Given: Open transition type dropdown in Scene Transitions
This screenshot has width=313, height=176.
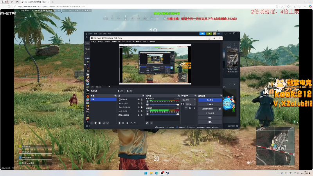Looking at the screenshot, I should coord(189,100).
